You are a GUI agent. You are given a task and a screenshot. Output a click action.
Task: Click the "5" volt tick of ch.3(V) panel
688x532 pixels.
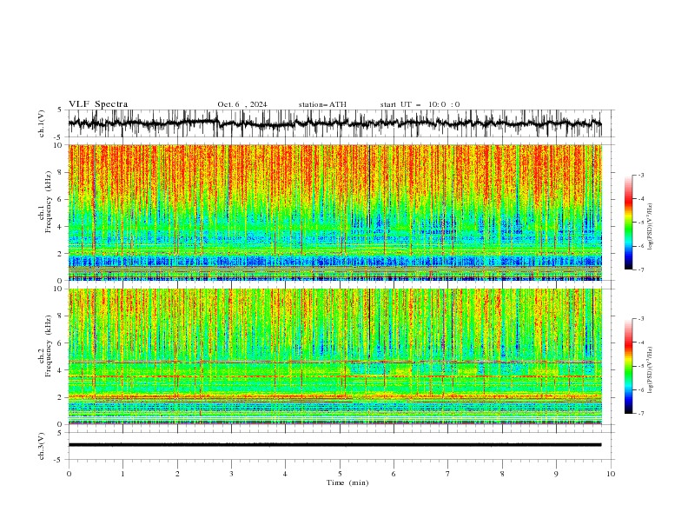click(61, 433)
